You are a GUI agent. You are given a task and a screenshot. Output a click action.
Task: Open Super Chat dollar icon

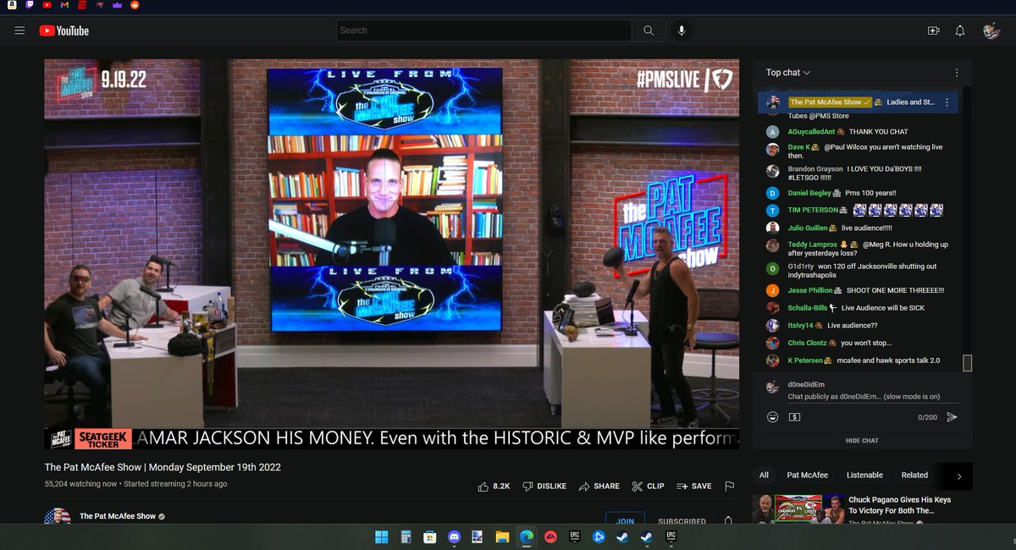pos(795,417)
